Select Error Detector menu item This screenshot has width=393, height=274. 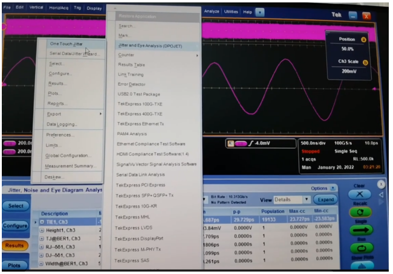132,84
